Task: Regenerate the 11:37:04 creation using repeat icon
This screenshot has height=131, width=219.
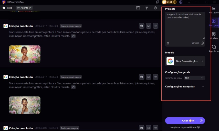Action: click(x=148, y=26)
